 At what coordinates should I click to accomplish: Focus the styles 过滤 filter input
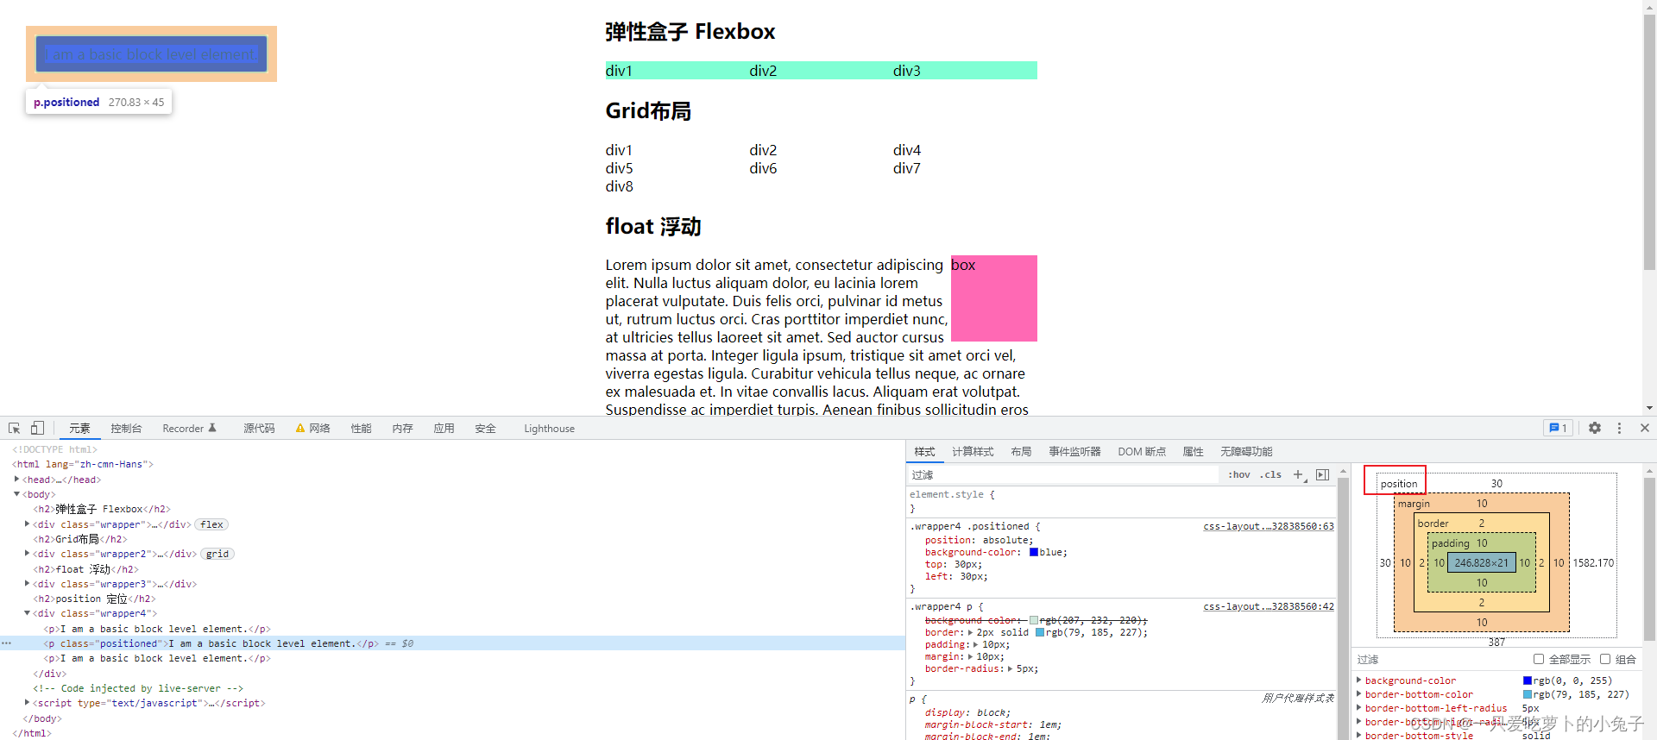pos(1062,474)
